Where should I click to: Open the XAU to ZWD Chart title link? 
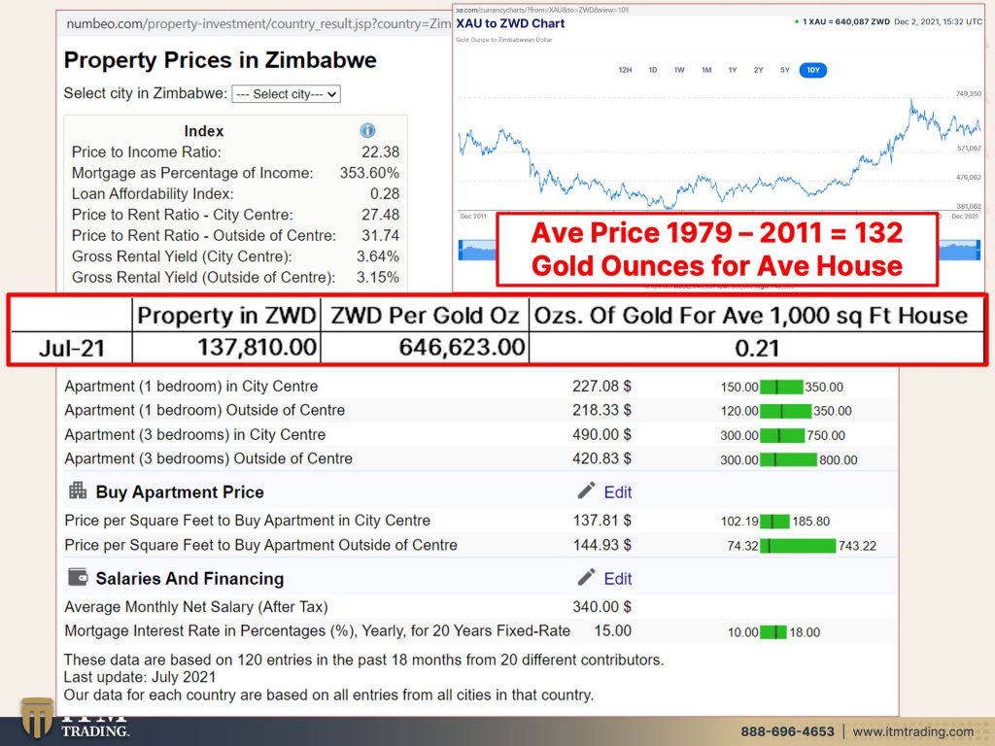point(513,23)
